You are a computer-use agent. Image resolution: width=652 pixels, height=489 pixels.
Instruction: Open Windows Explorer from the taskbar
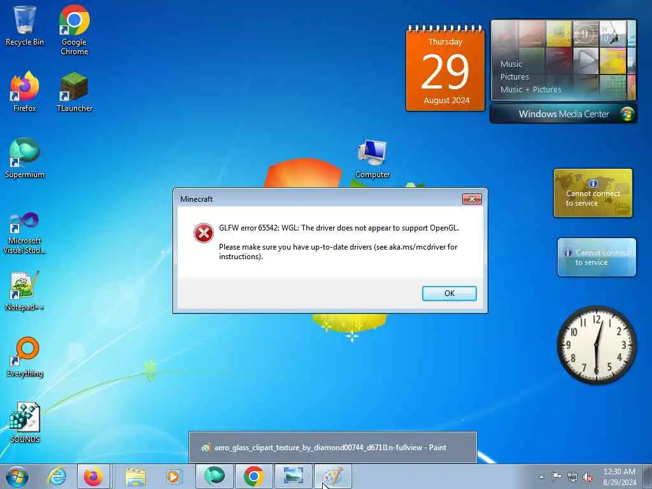136,476
